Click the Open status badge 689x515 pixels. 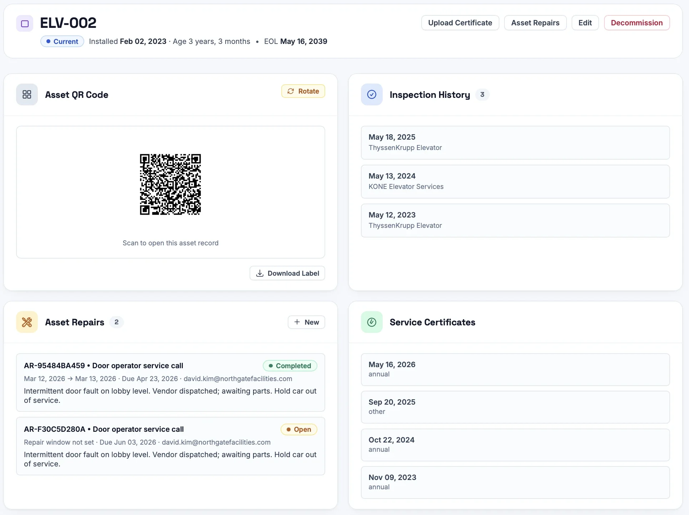(299, 429)
